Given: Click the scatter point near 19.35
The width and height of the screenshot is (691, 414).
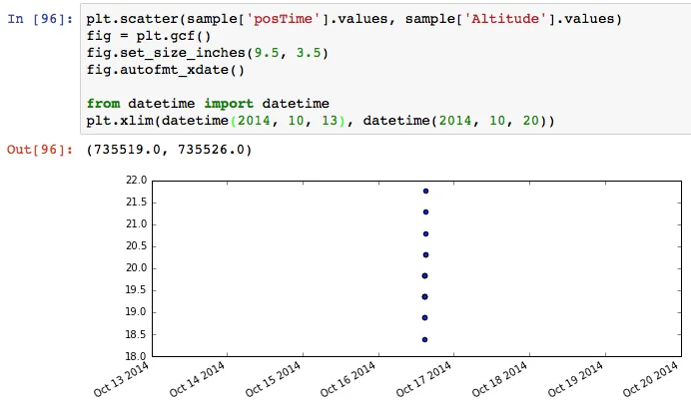Looking at the screenshot, I should pyautogui.click(x=424, y=297).
